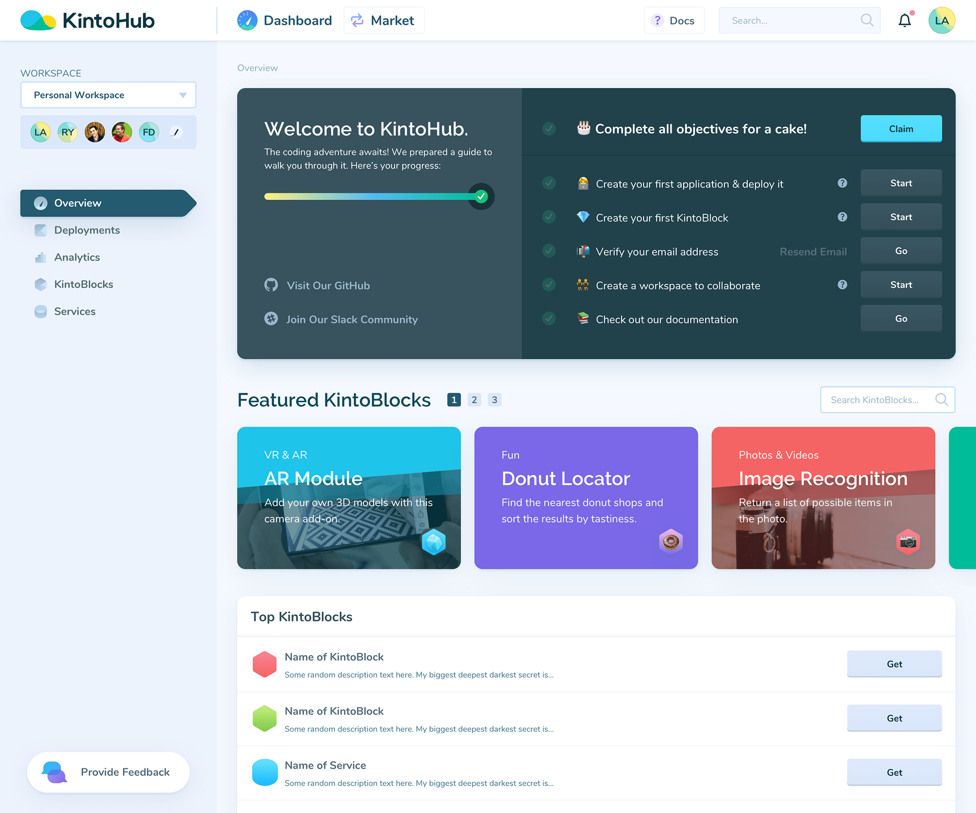The height and width of the screenshot is (813, 976).
Task: Click the KintoHub logo
Action: 87,20
